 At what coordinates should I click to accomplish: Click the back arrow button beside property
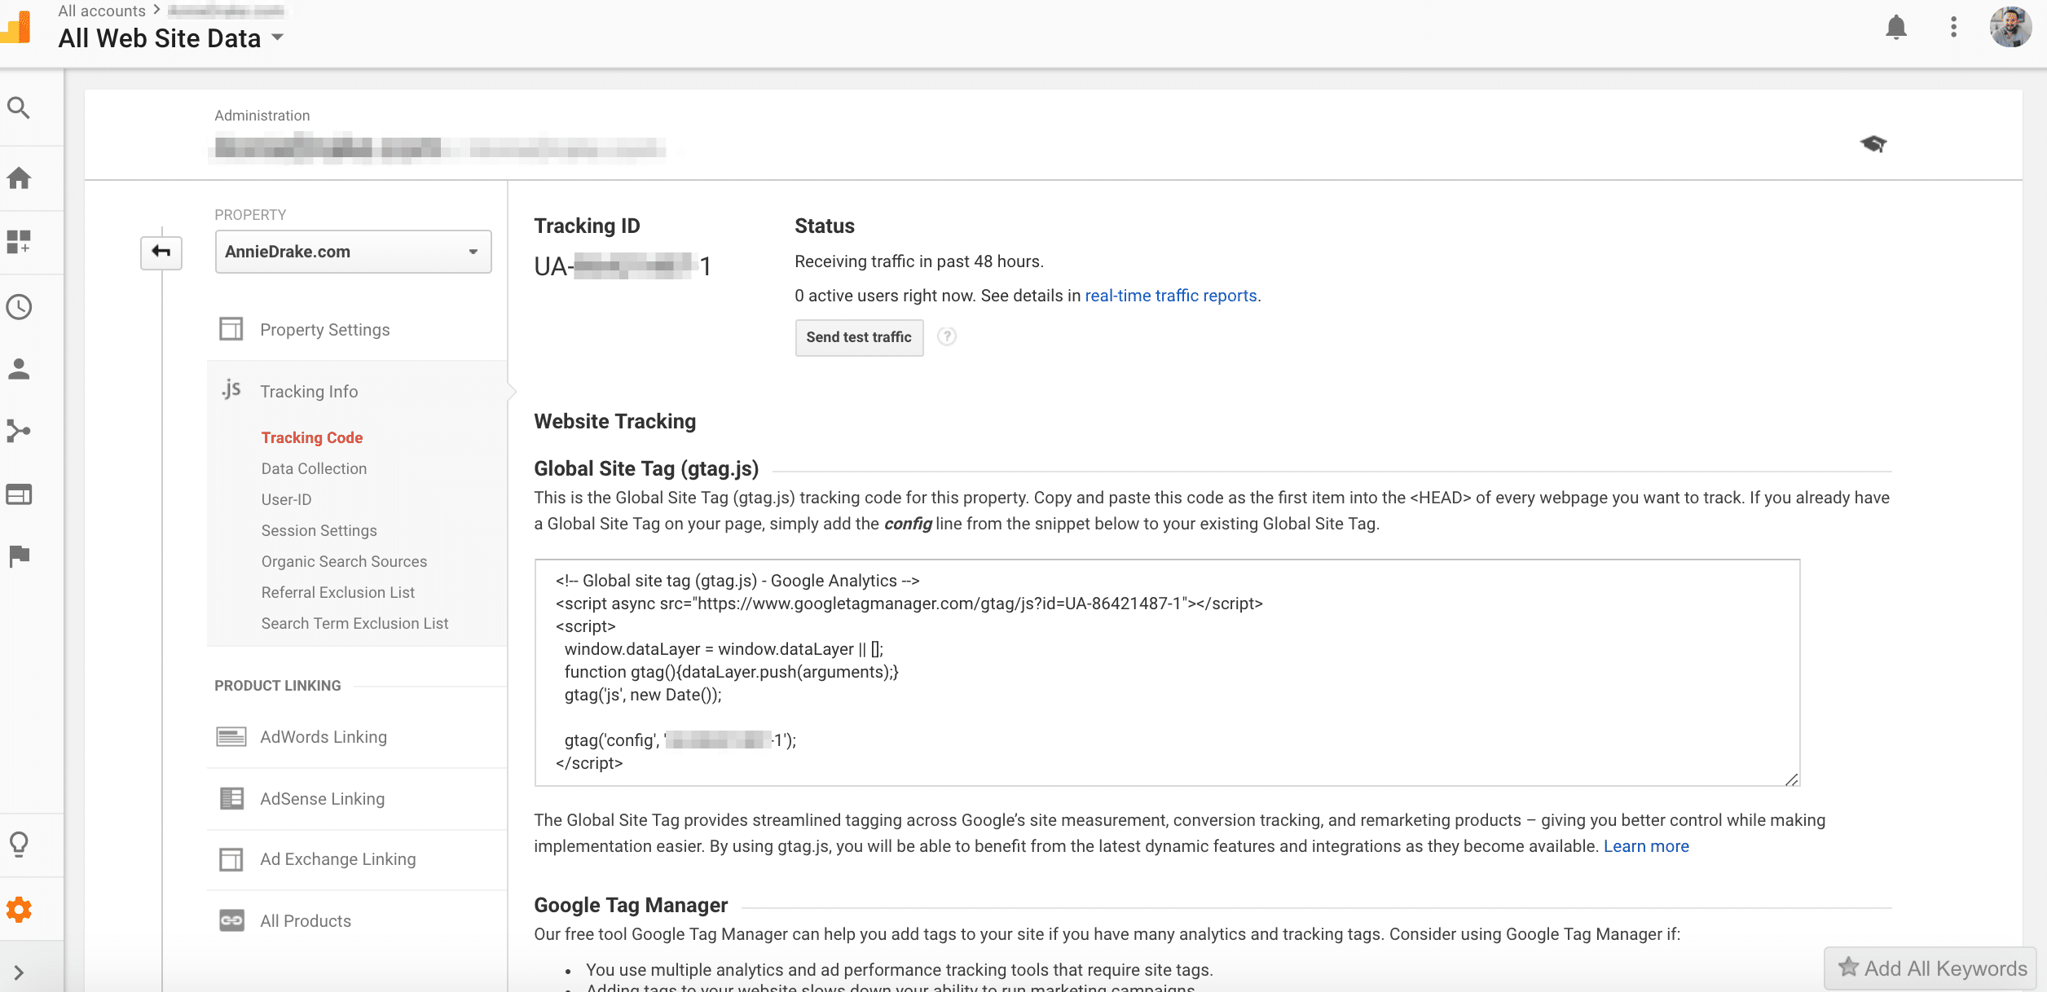click(x=161, y=252)
